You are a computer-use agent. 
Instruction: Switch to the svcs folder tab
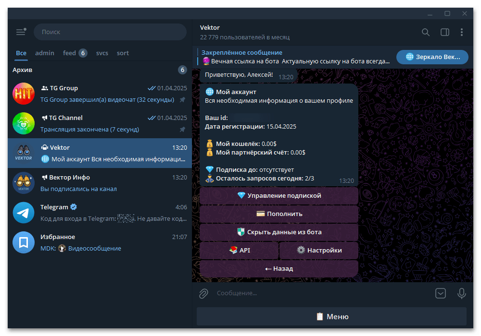click(x=102, y=53)
